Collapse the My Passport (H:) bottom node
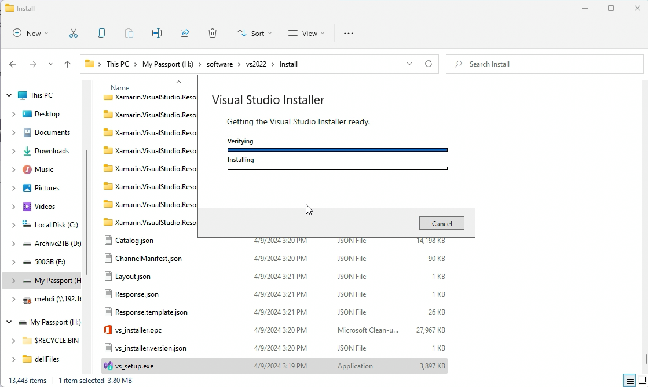648x387 pixels. coord(9,322)
